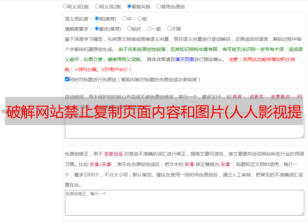Open the 演示页面 link

coord(185,59)
